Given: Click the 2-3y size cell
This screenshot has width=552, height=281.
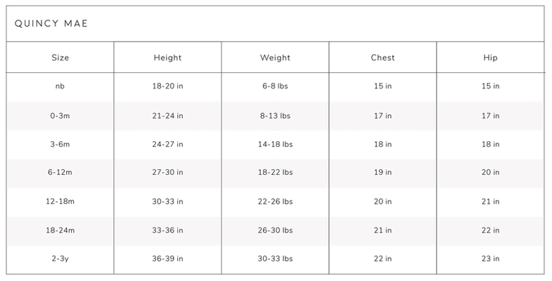Looking at the screenshot, I should click(x=60, y=259).
